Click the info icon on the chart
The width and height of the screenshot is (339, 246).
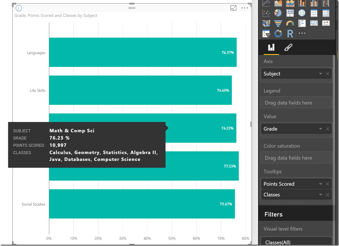pyautogui.click(x=19, y=8)
